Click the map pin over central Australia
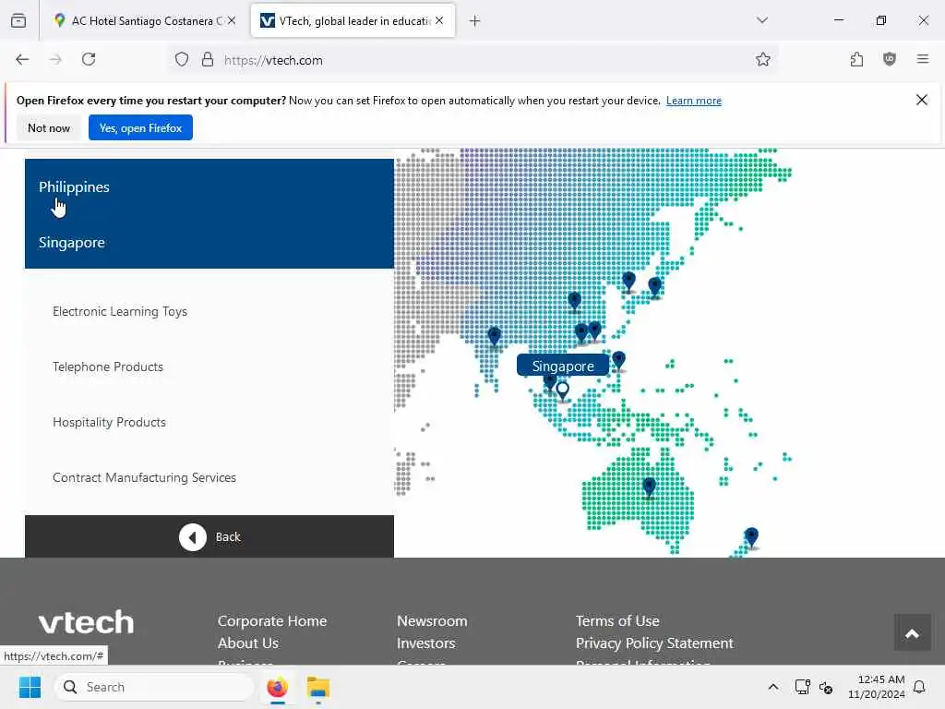 point(649,487)
